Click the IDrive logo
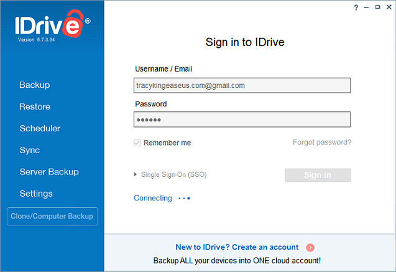Viewport: 396px width, 272px height. click(x=52, y=24)
